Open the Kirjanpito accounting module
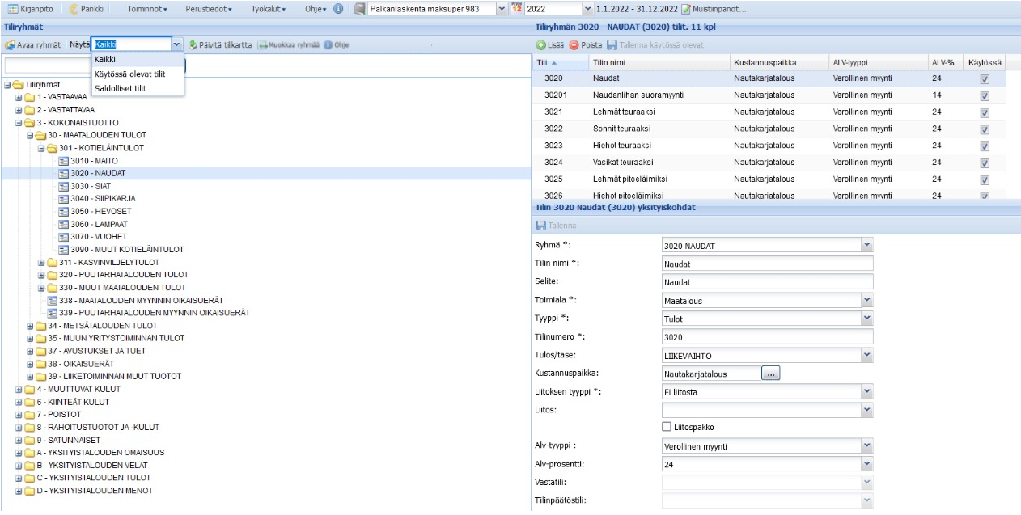The image size is (1021, 515). (x=29, y=9)
